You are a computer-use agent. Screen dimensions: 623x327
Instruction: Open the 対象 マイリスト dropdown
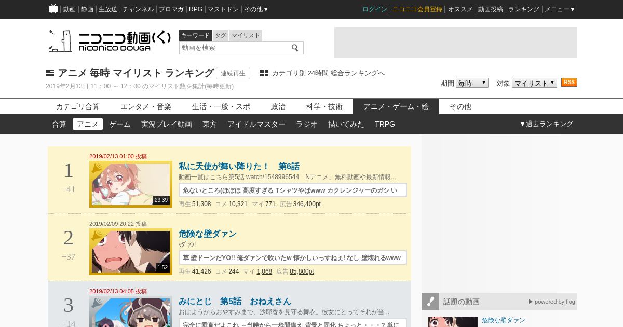(x=534, y=83)
